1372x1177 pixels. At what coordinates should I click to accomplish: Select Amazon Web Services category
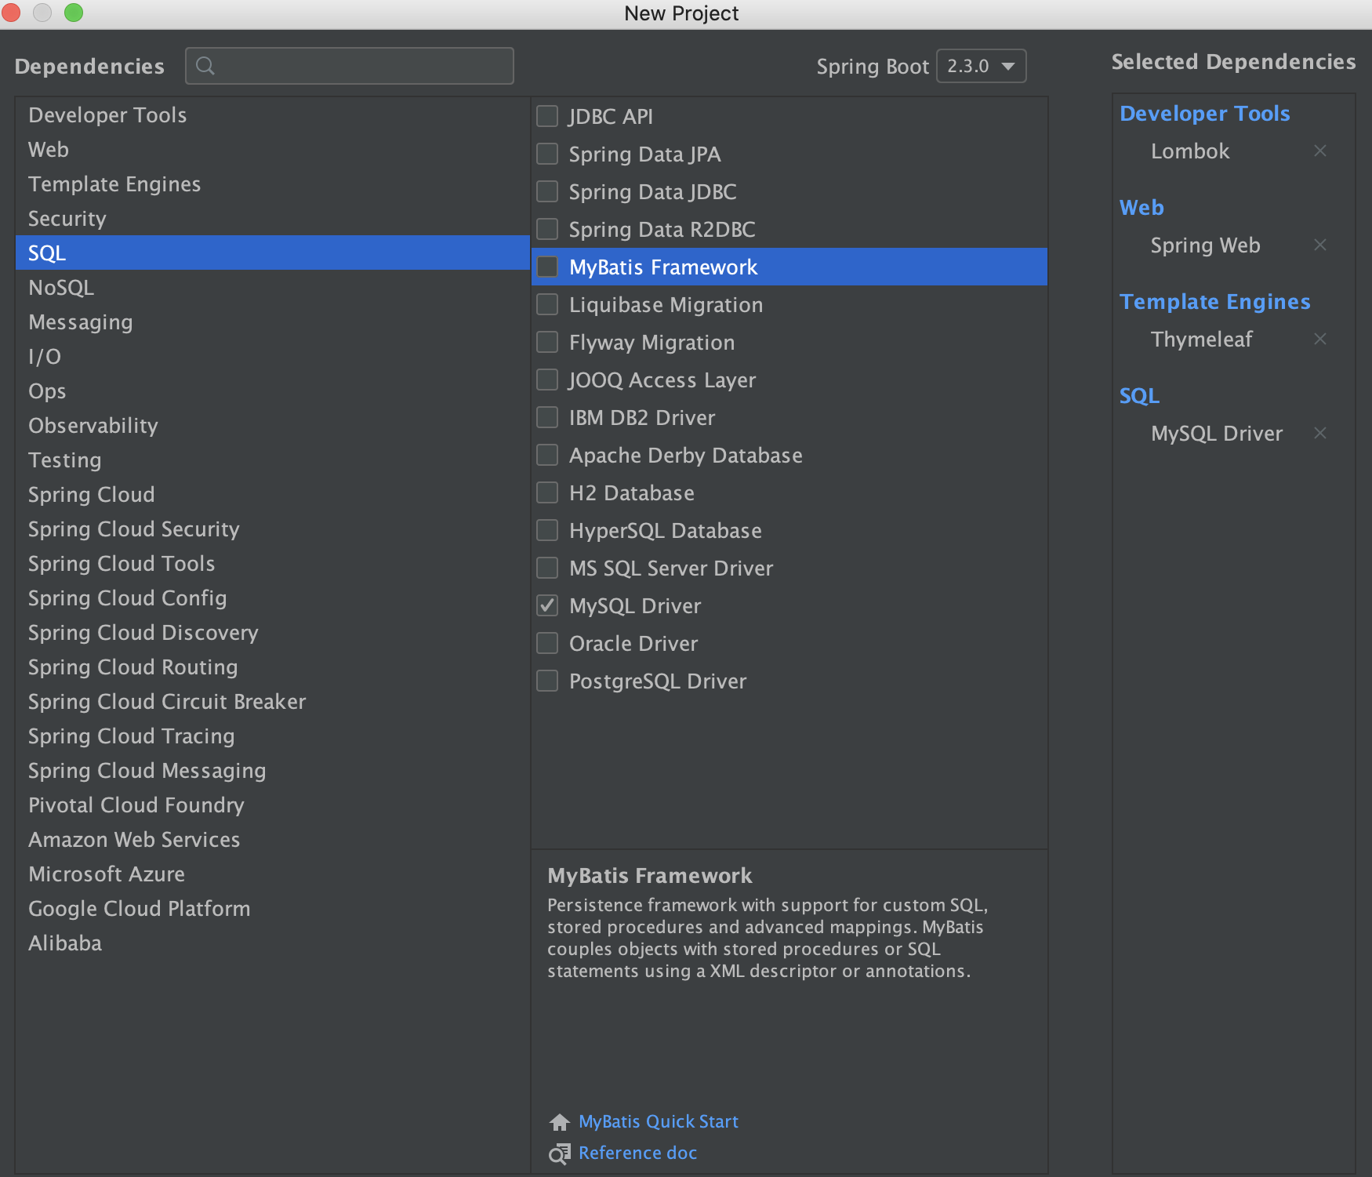(272, 839)
